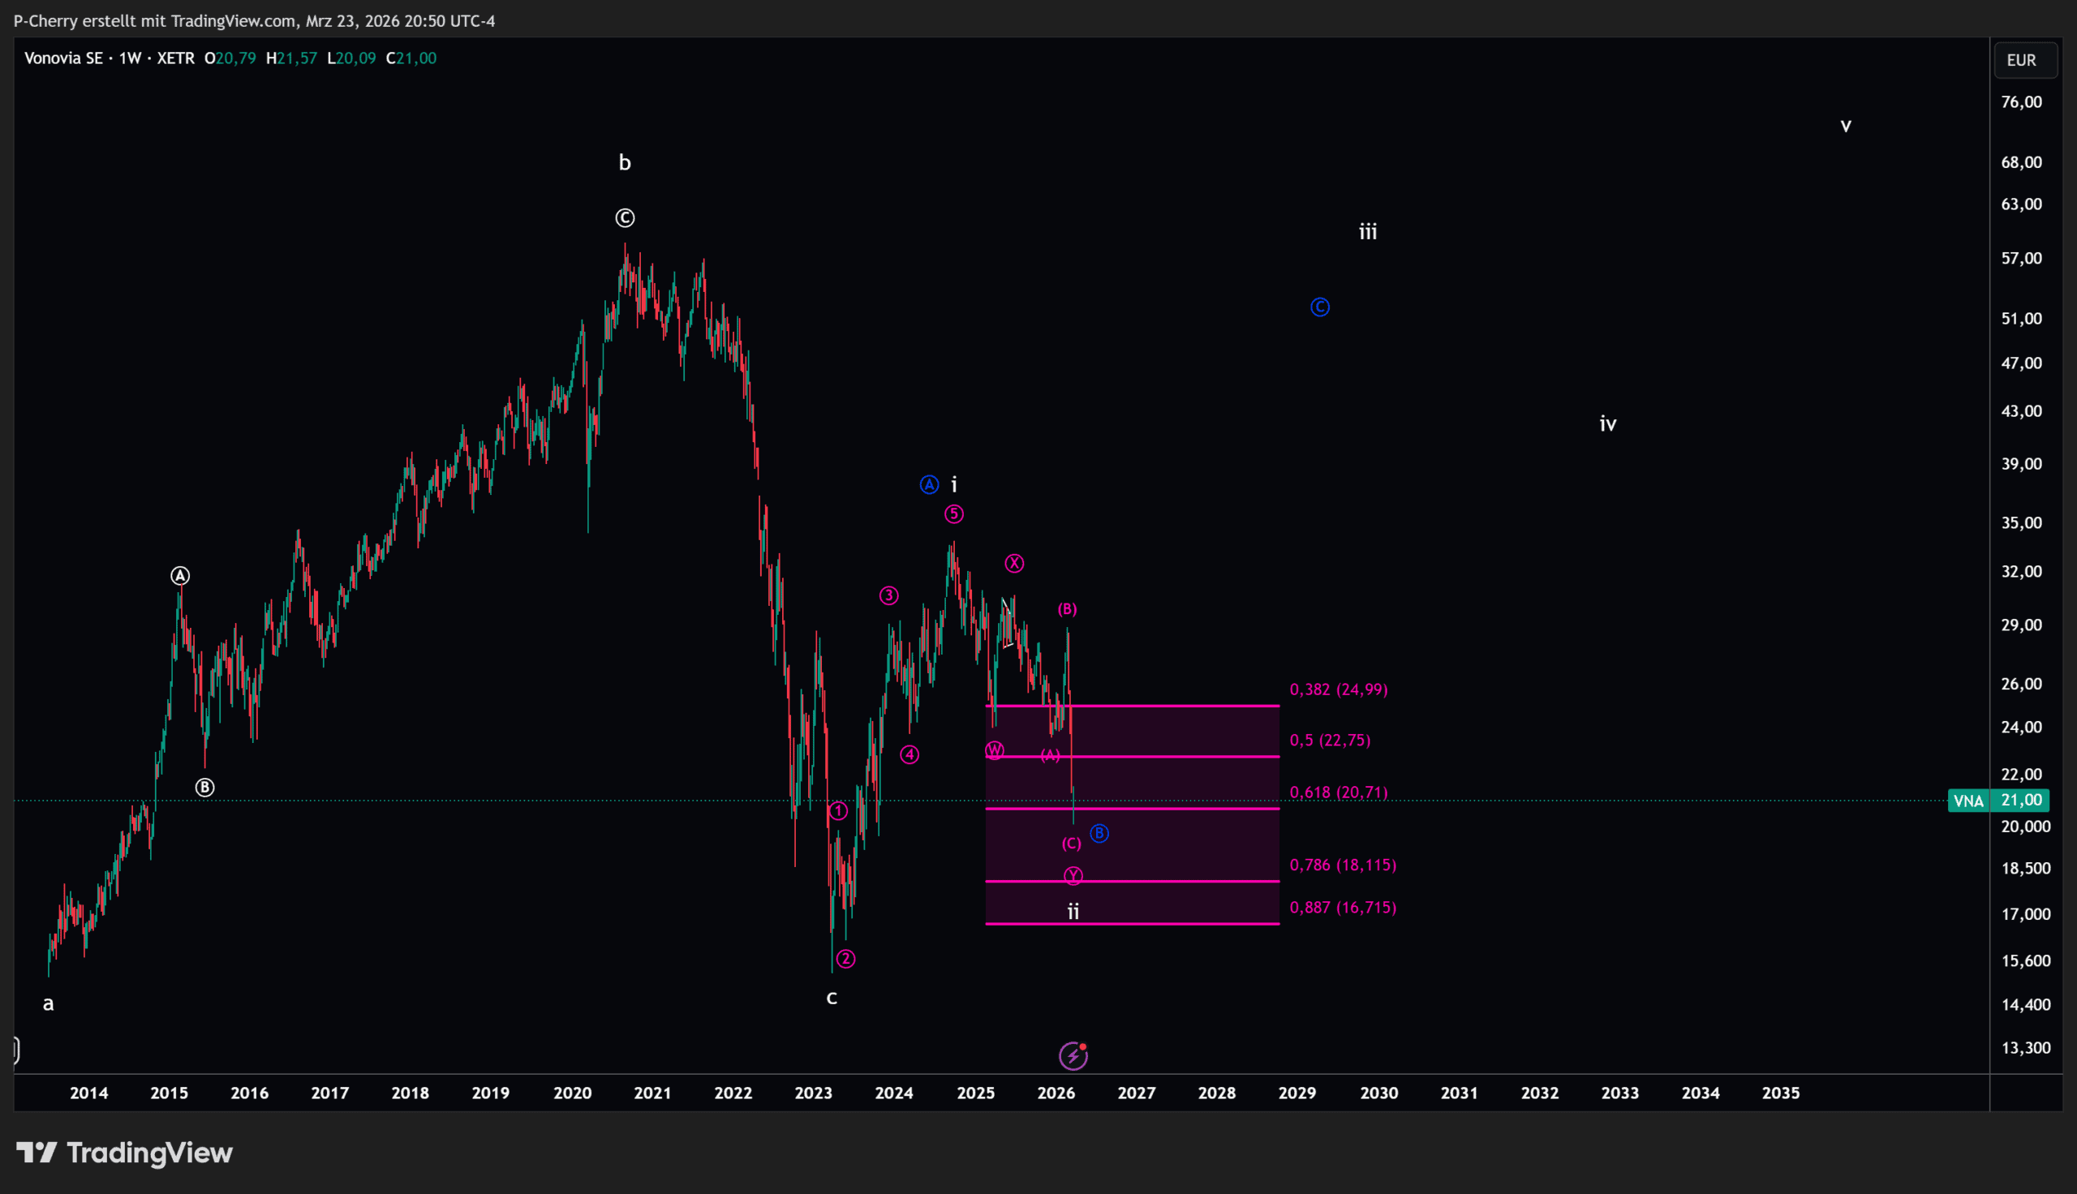The height and width of the screenshot is (1194, 2077).
Task: Select the white circled C label at peak
Action: click(x=625, y=217)
